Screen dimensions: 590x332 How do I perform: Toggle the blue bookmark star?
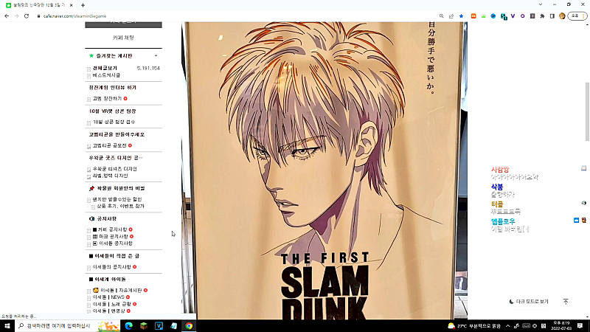pos(462,16)
